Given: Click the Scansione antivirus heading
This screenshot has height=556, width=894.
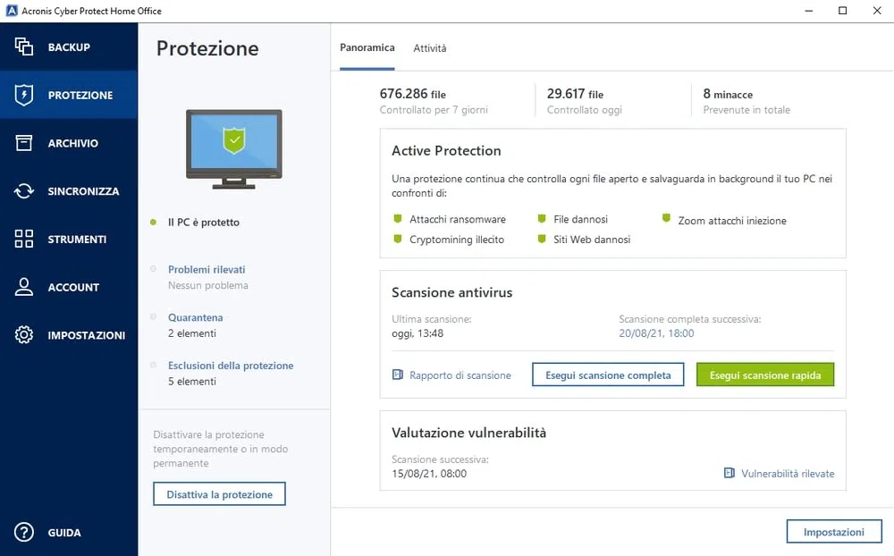Looking at the screenshot, I should pos(452,292).
